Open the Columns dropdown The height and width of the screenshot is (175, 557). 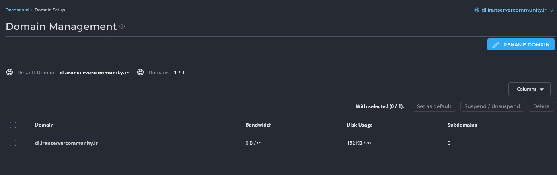(x=529, y=89)
